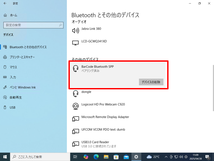
Task: Click the pen icon beside Windows Ink
Action: click(5, 87)
